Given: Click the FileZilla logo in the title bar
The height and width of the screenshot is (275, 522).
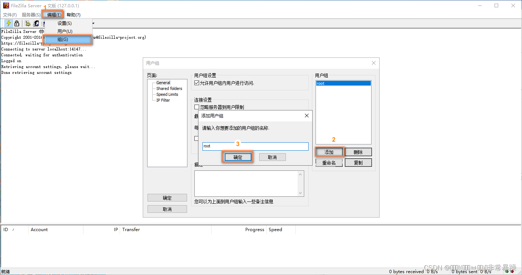Looking at the screenshot, I should coord(6,5).
